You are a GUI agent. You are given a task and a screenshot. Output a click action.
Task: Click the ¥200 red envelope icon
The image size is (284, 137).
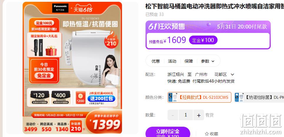pyautogui.click(x=81, y=98)
